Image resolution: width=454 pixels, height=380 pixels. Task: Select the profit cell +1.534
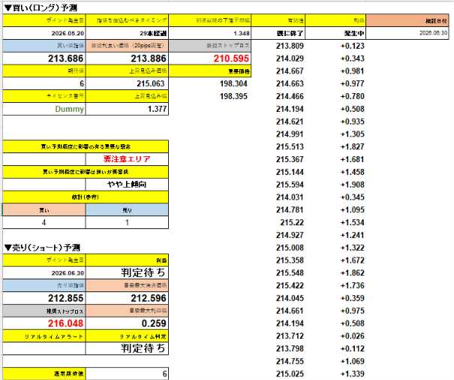(x=353, y=222)
